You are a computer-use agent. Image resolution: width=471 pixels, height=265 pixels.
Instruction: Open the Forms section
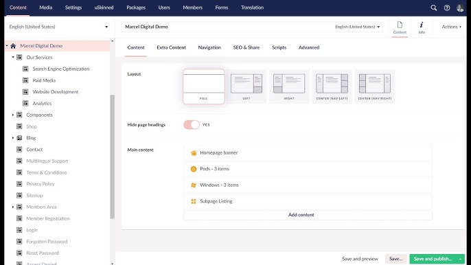(x=221, y=8)
